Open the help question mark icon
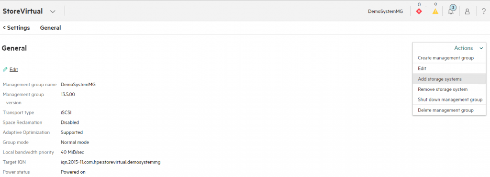The width and height of the screenshot is (490, 177). 483,11
